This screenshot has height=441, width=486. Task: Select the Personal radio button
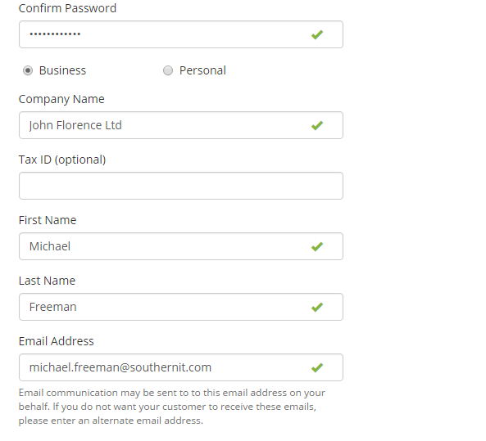[168, 70]
